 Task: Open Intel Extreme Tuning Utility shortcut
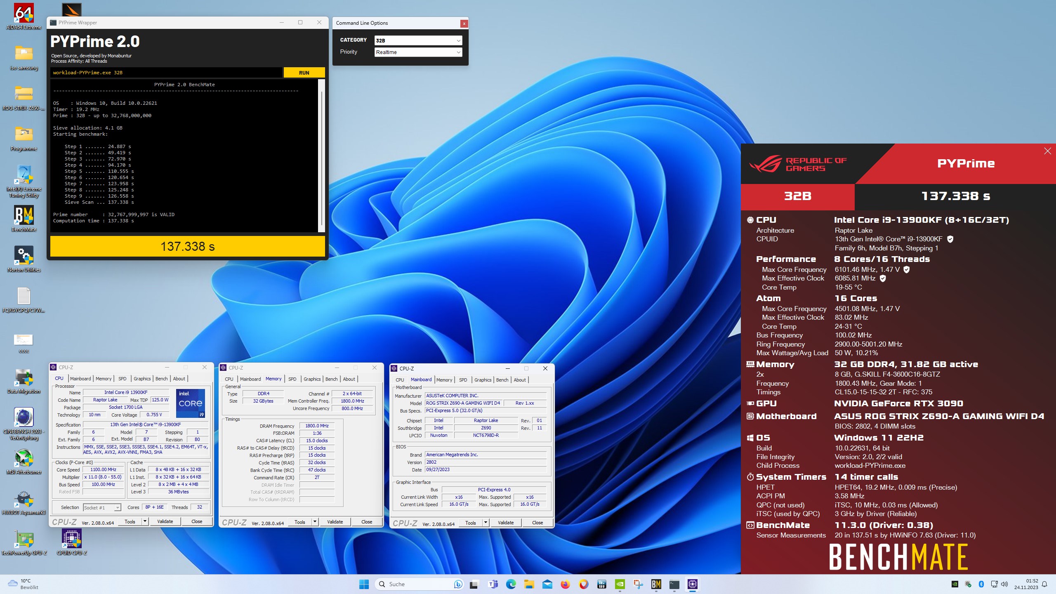[x=24, y=181]
